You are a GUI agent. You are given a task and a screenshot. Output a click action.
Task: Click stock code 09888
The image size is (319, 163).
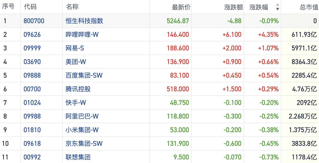coord(32,75)
